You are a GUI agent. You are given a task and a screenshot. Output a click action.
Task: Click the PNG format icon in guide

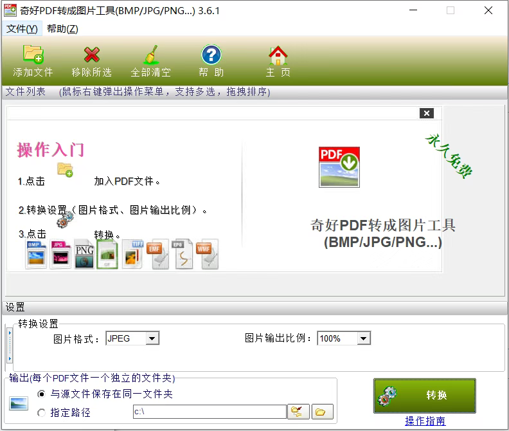click(x=84, y=254)
